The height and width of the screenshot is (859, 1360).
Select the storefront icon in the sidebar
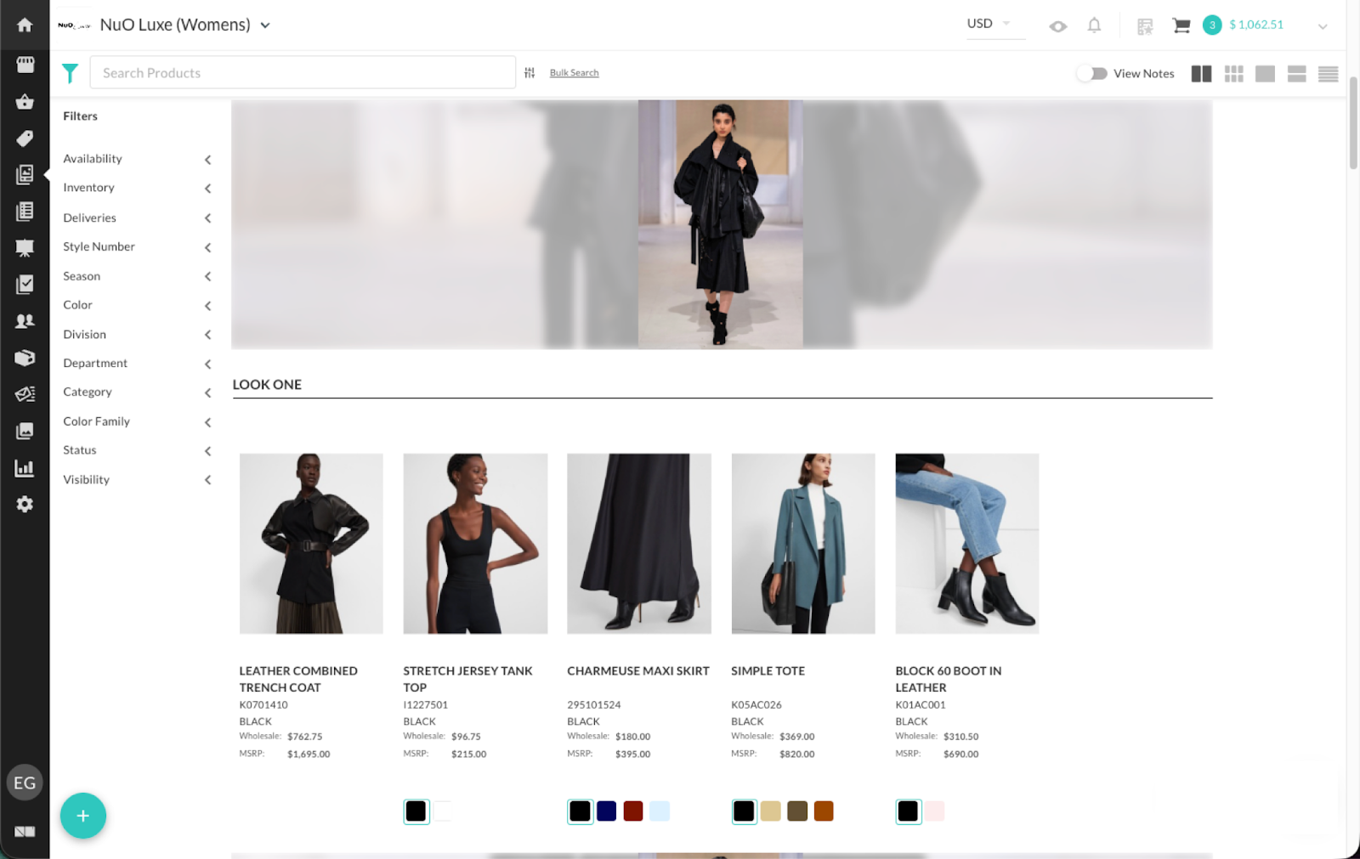[25, 64]
